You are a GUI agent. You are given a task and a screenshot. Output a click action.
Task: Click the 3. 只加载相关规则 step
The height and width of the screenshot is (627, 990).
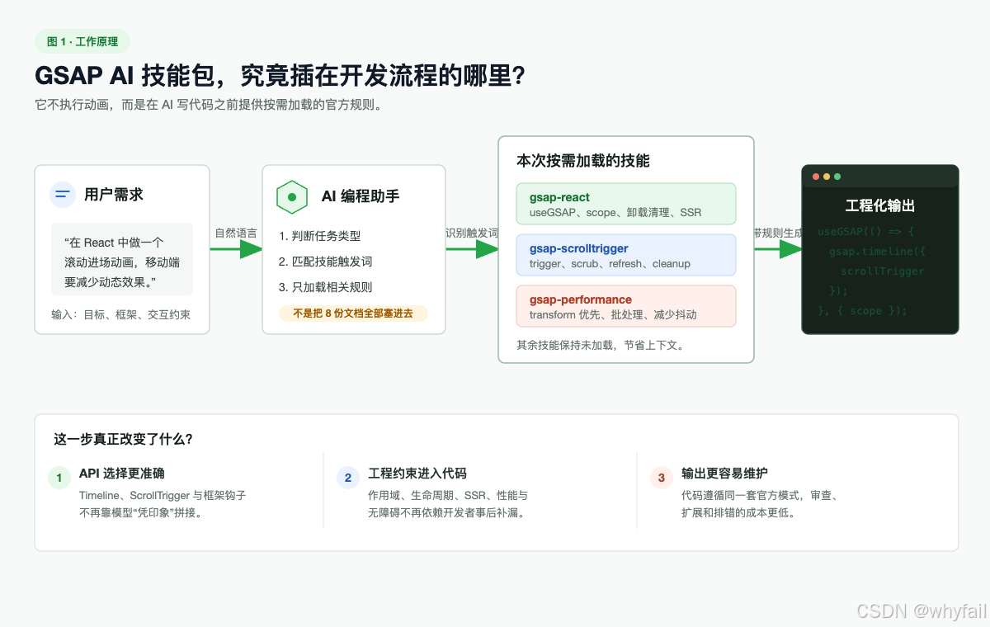pos(326,287)
